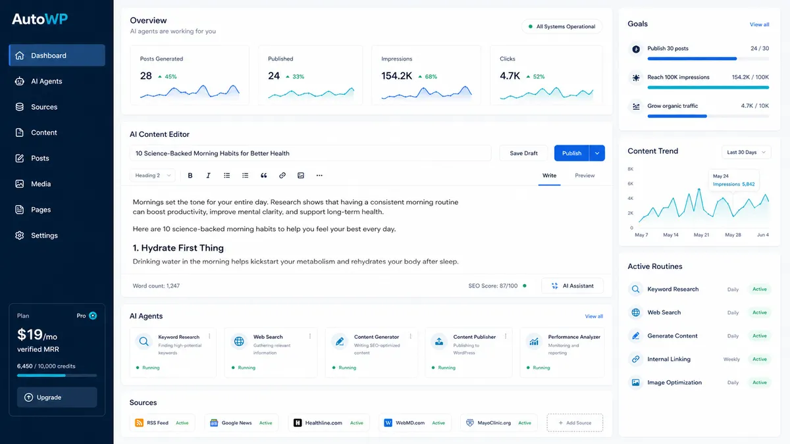The width and height of the screenshot is (790, 444).
Task: Click the Content Generator agent pen icon
Action: 339,341
